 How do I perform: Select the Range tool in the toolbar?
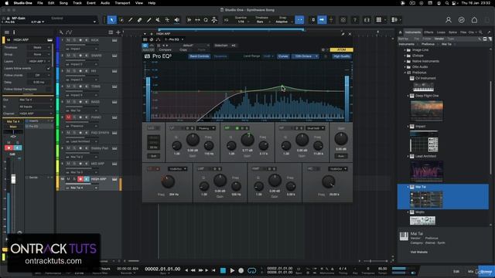coord(121,20)
